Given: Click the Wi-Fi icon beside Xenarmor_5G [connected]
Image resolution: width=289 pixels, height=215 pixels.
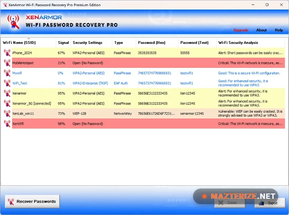Looking at the screenshot, I should [7, 104].
